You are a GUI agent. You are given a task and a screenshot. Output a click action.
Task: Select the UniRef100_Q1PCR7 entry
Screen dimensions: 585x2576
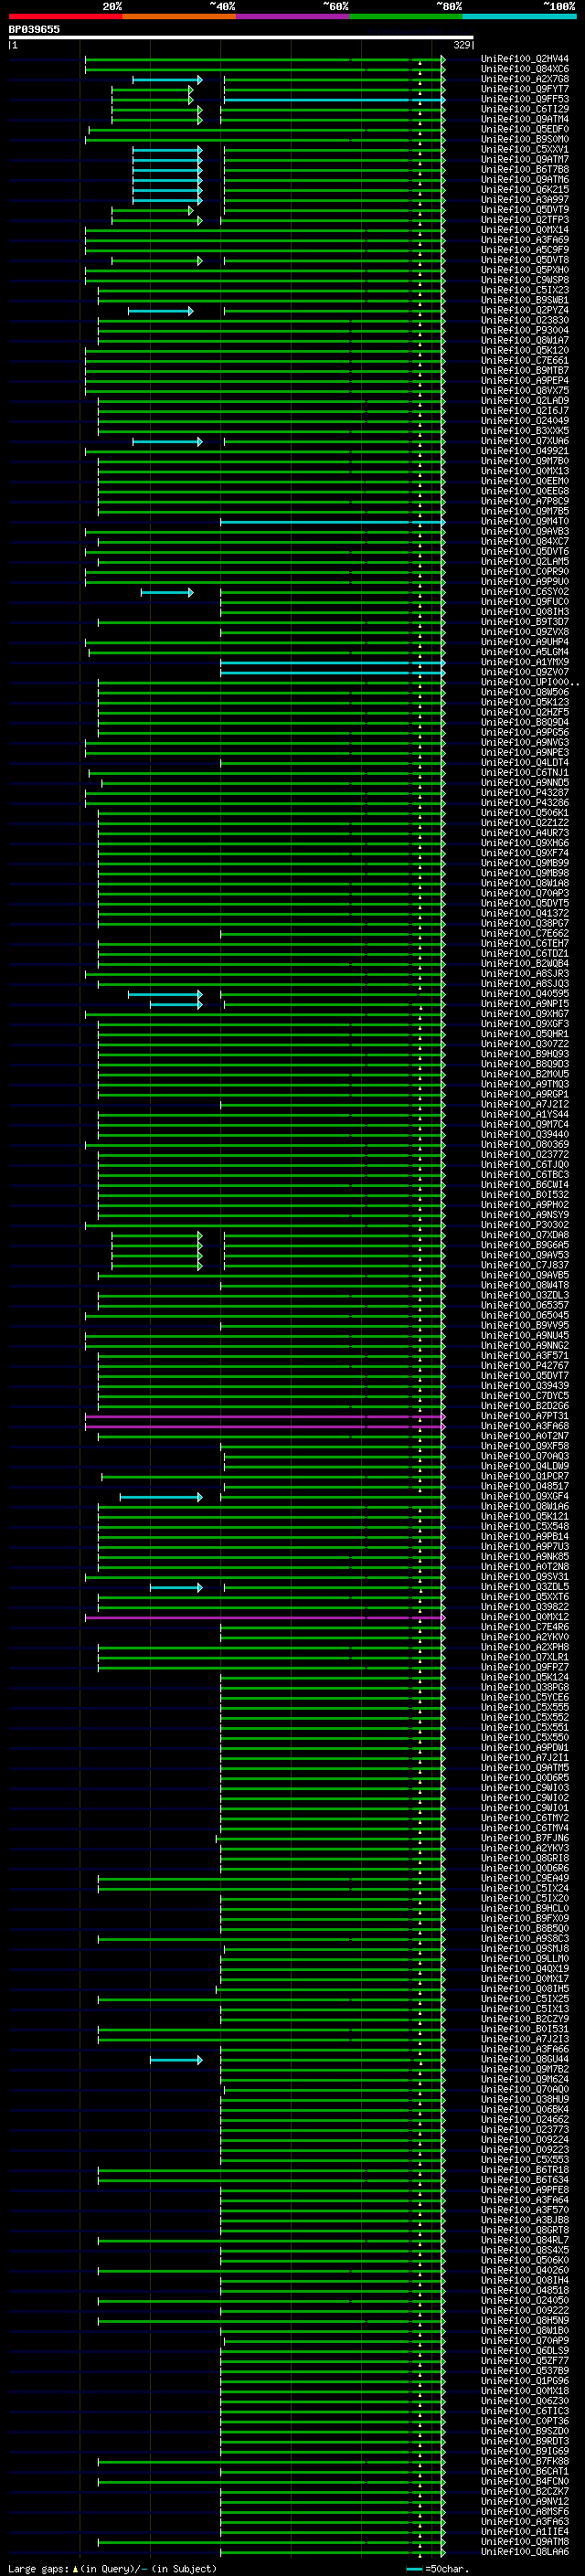pyautogui.click(x=525, y=1477)
